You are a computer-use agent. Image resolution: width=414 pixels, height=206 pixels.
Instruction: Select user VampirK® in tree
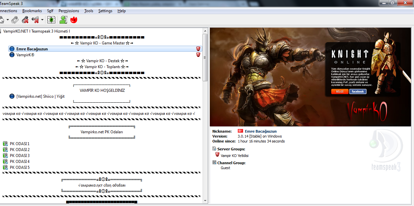pos(25,55)
